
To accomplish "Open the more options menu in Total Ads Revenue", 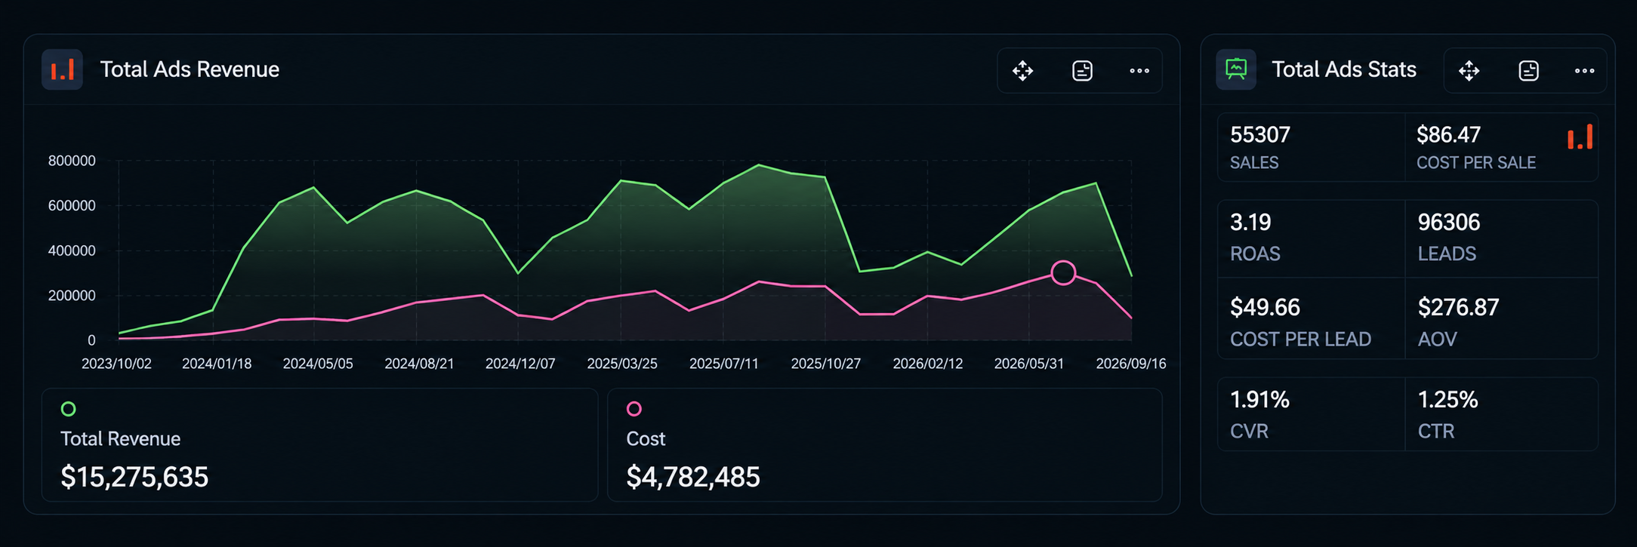I will click(x=1139, y=71).
